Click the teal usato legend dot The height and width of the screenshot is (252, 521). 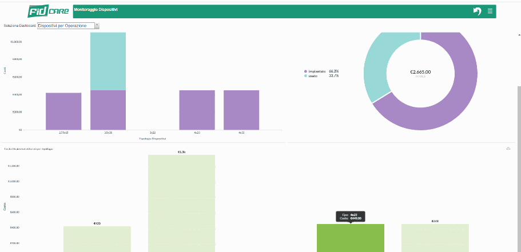click(x=306, y=75)
